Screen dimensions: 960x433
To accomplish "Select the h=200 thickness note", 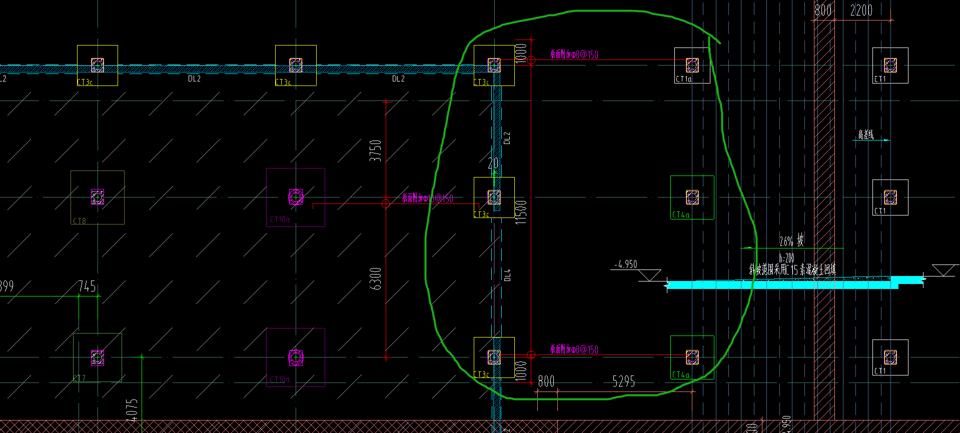I will (786, 258).
